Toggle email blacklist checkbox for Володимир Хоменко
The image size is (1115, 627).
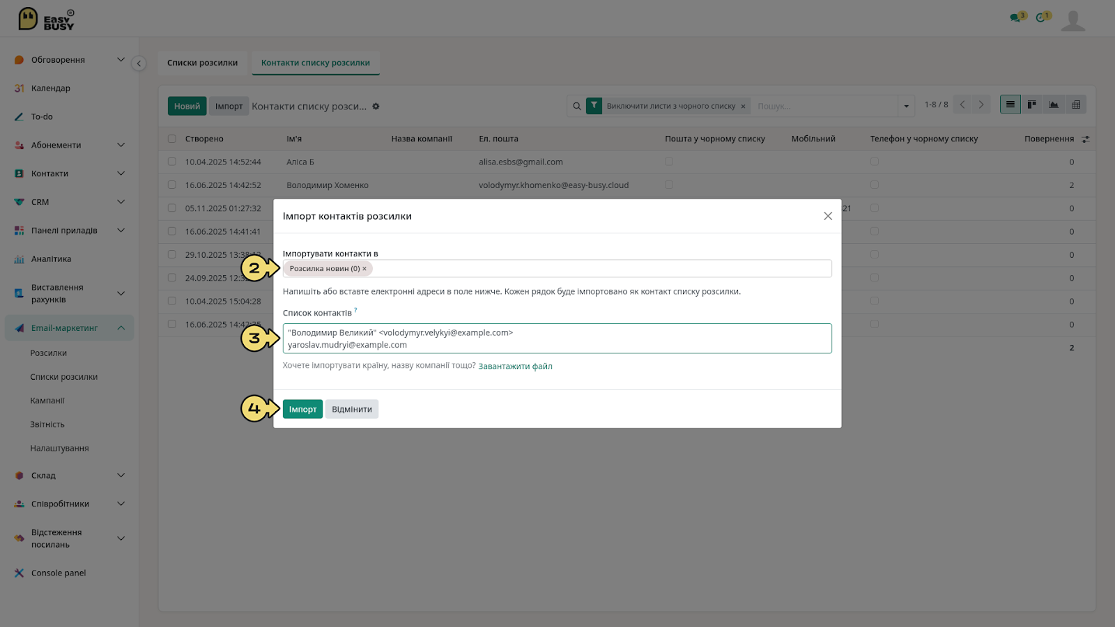pyautogui.click(x=669, y=185)
